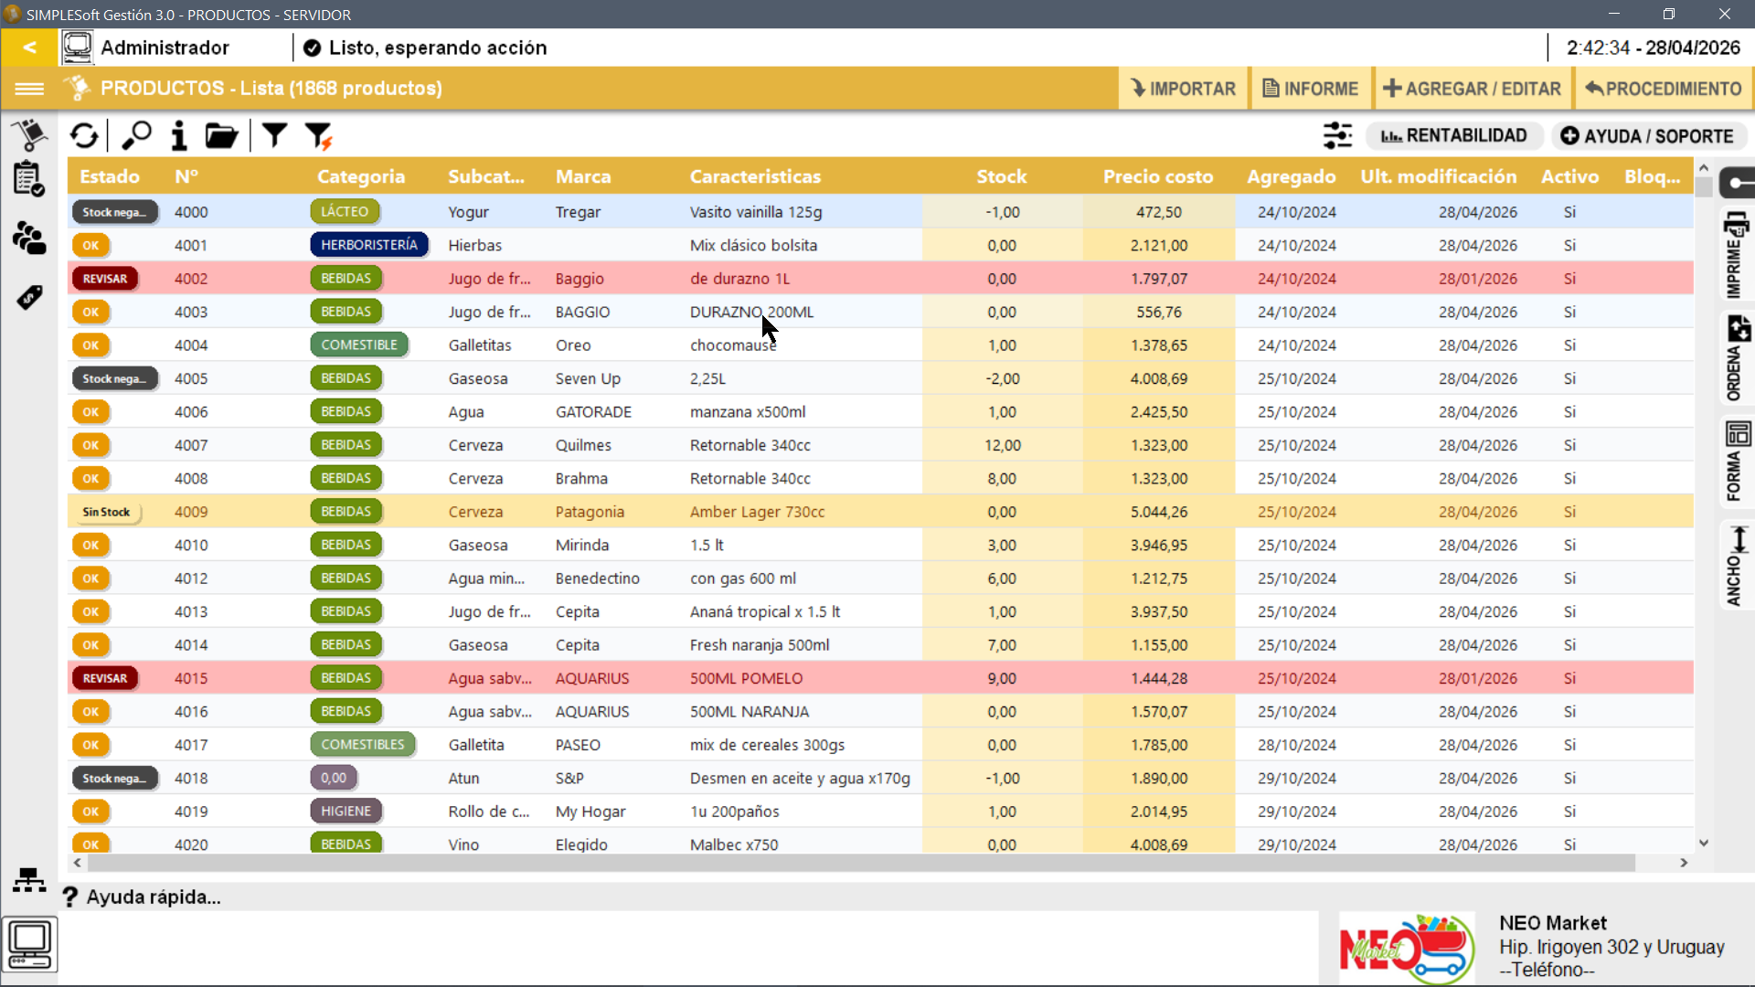This screenshot has width=1755, height=987.
Task: Open the cart sales icon in sidebar
Action: coord(29,136)
